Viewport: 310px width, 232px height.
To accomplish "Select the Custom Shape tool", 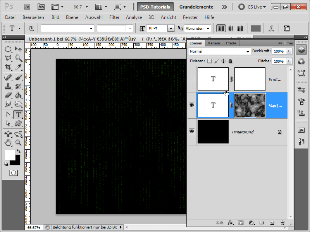I will tap(18, 123).
